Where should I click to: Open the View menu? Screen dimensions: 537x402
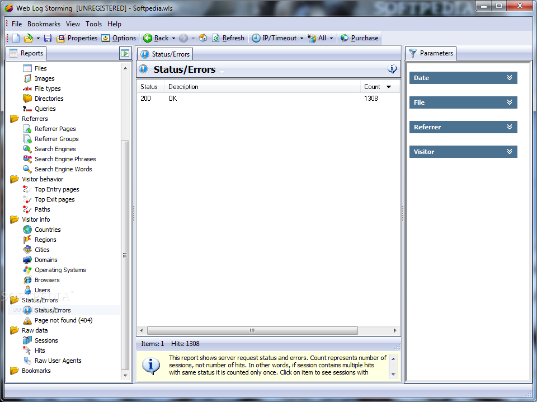click(x=73, y=24)
